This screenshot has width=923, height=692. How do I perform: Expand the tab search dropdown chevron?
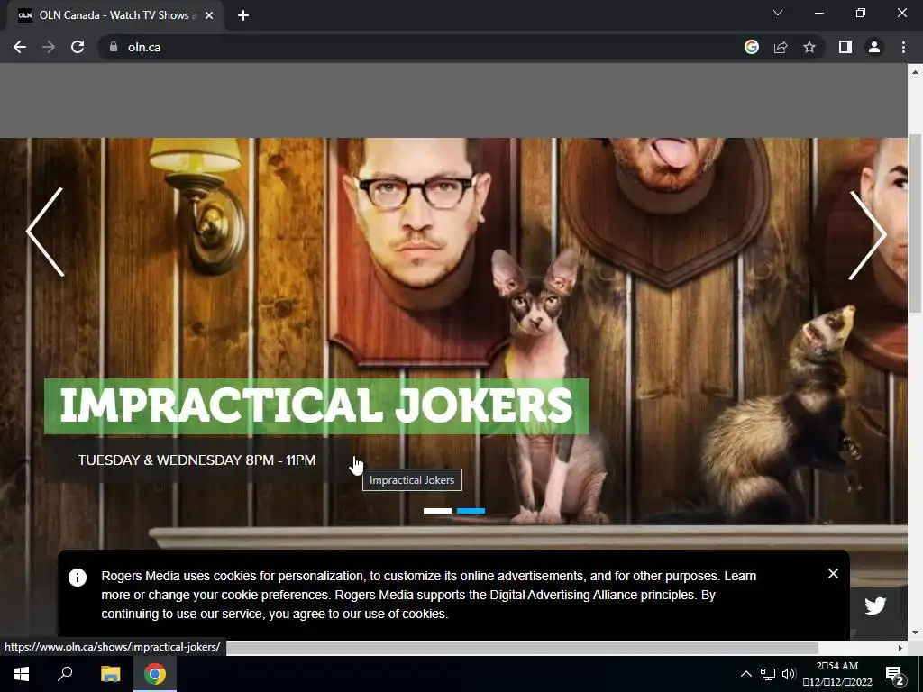778,13
